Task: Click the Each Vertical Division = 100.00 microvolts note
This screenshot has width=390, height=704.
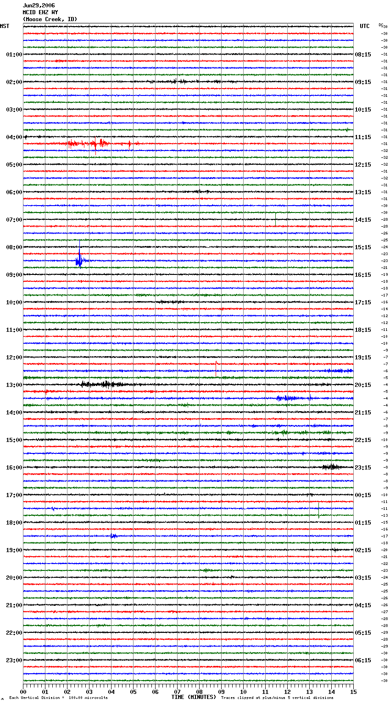Action: tap(58, 698)
